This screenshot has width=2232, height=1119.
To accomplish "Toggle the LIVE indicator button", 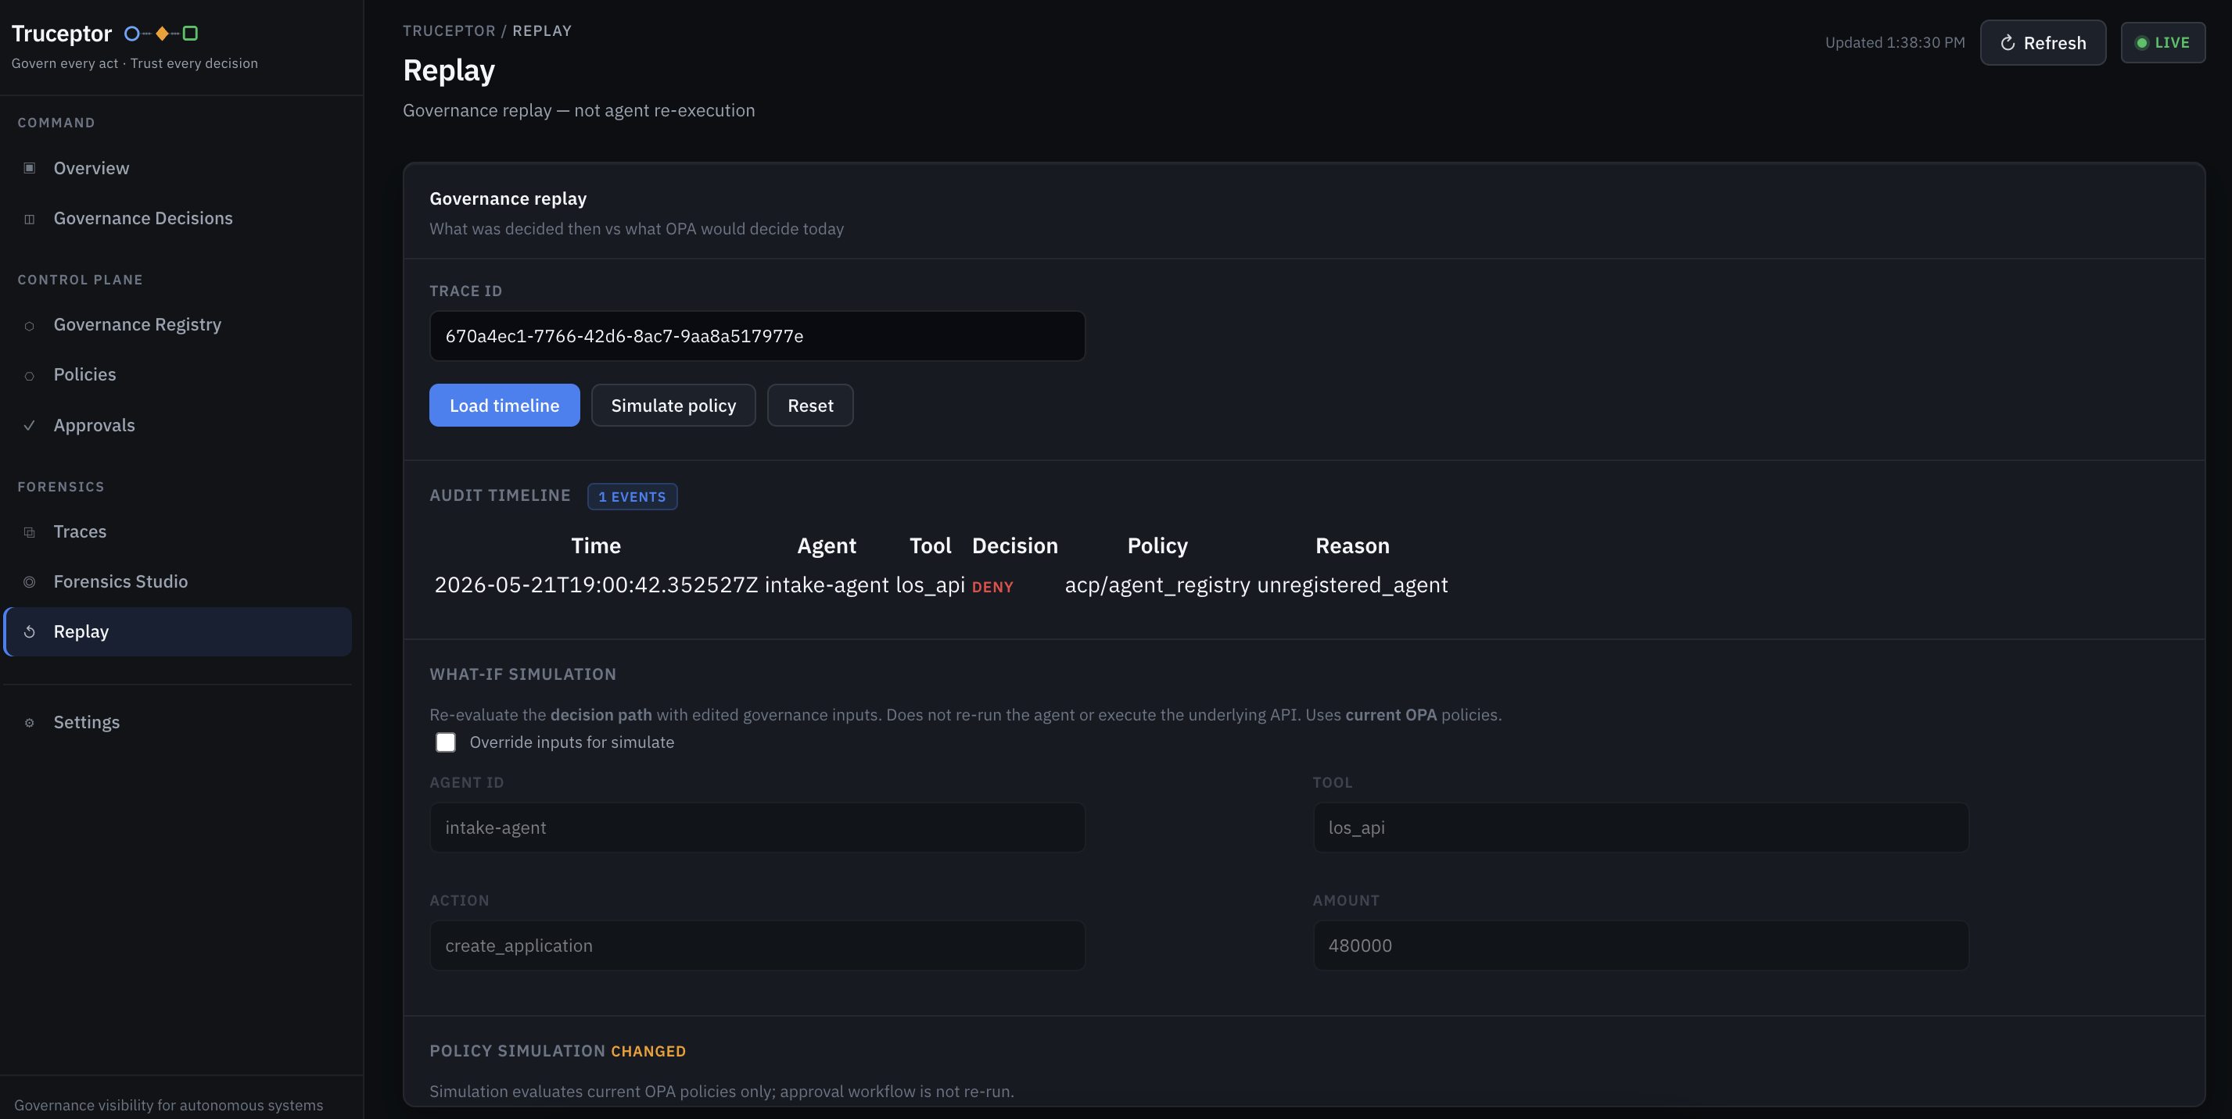I will click(x=2162, y=42).
